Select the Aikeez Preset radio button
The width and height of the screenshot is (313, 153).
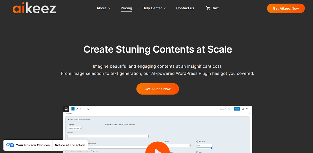coord(68,119)
